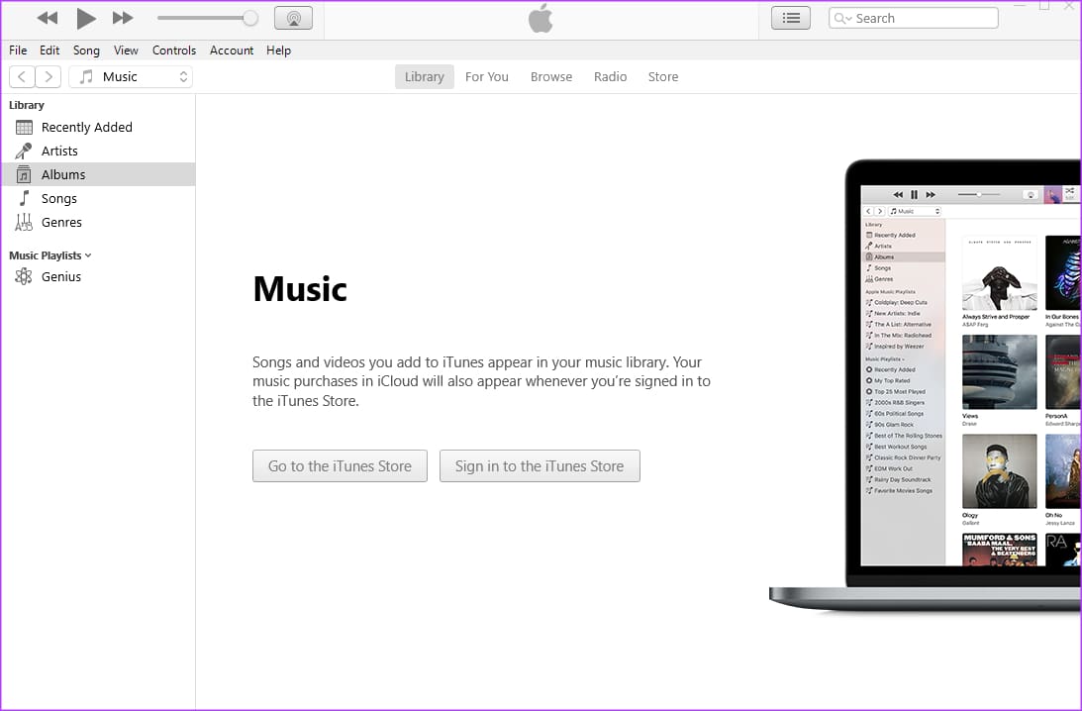
Task: Click the Albums icon in sidebar
Action: tap(24, 174)
